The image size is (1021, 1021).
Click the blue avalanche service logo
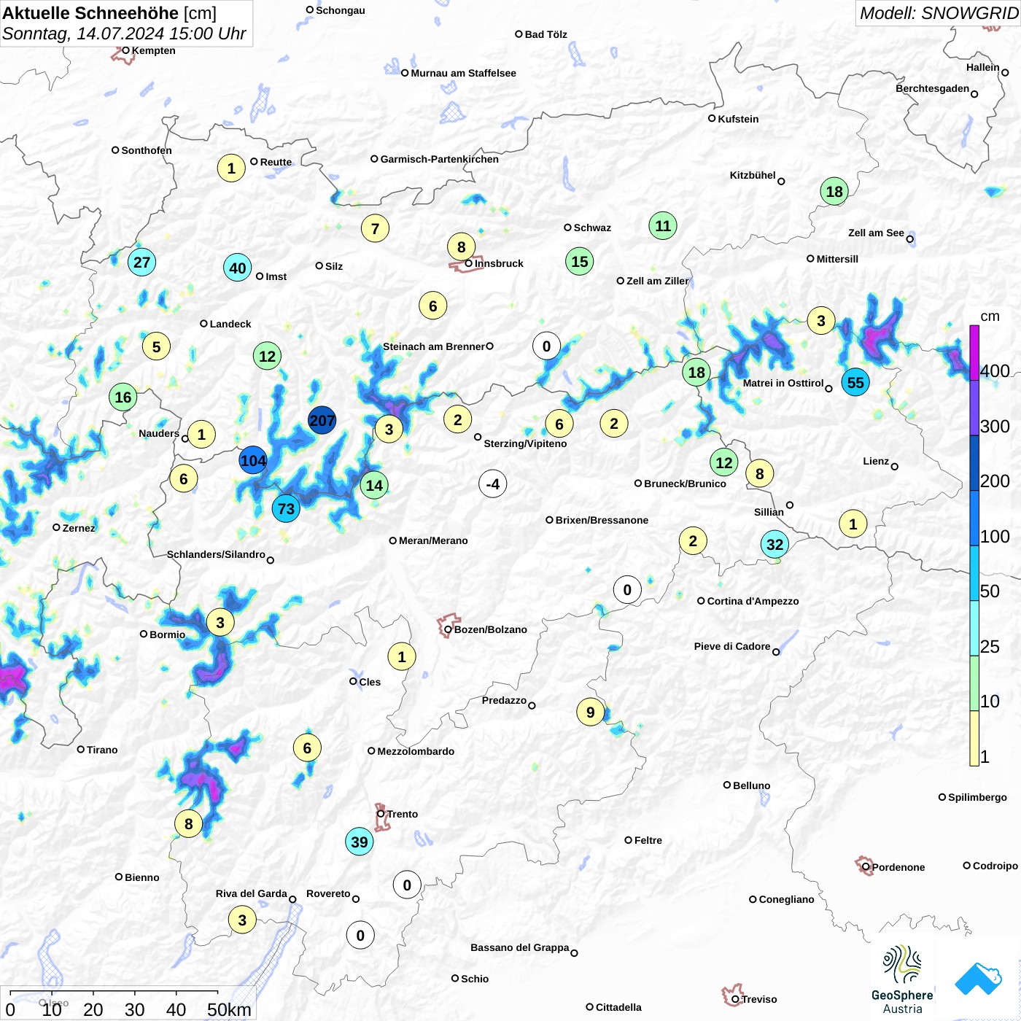tap(978, 979)
